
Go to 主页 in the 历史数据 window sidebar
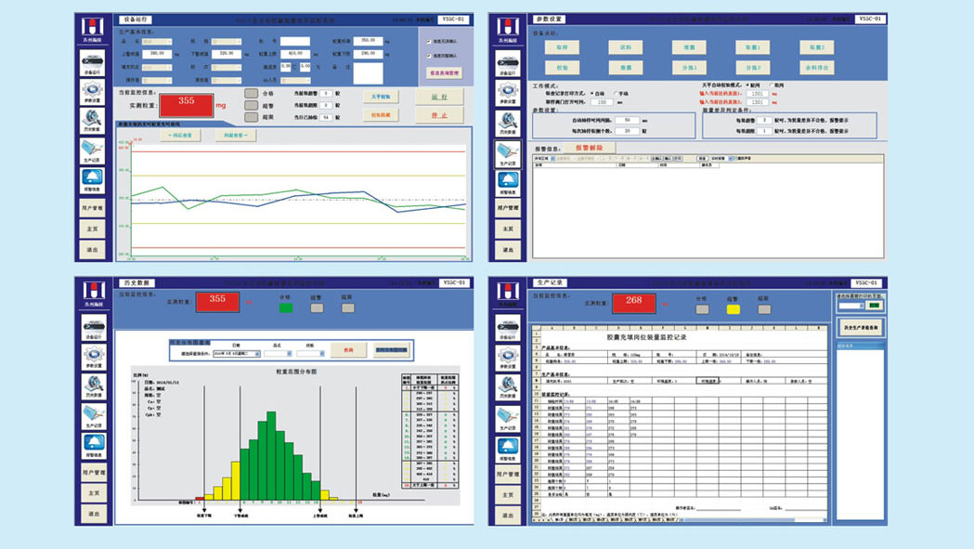(93, 493)
